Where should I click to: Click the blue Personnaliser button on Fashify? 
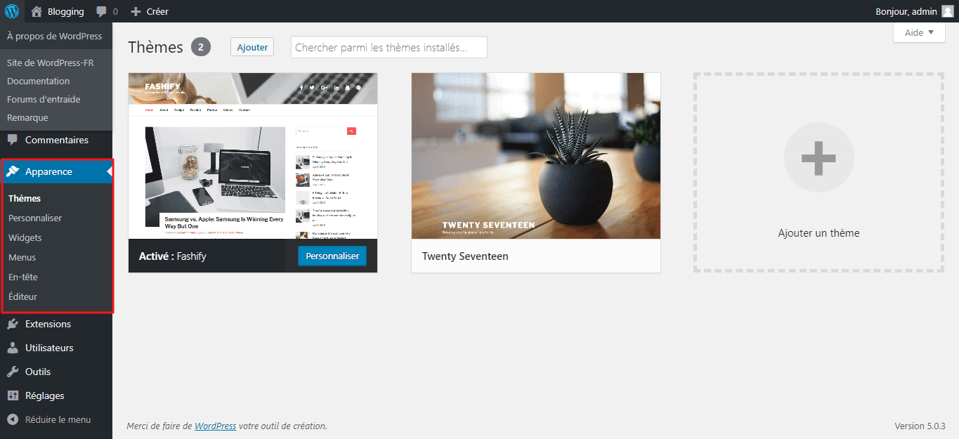pyautogui.click(x=332, y=256)
